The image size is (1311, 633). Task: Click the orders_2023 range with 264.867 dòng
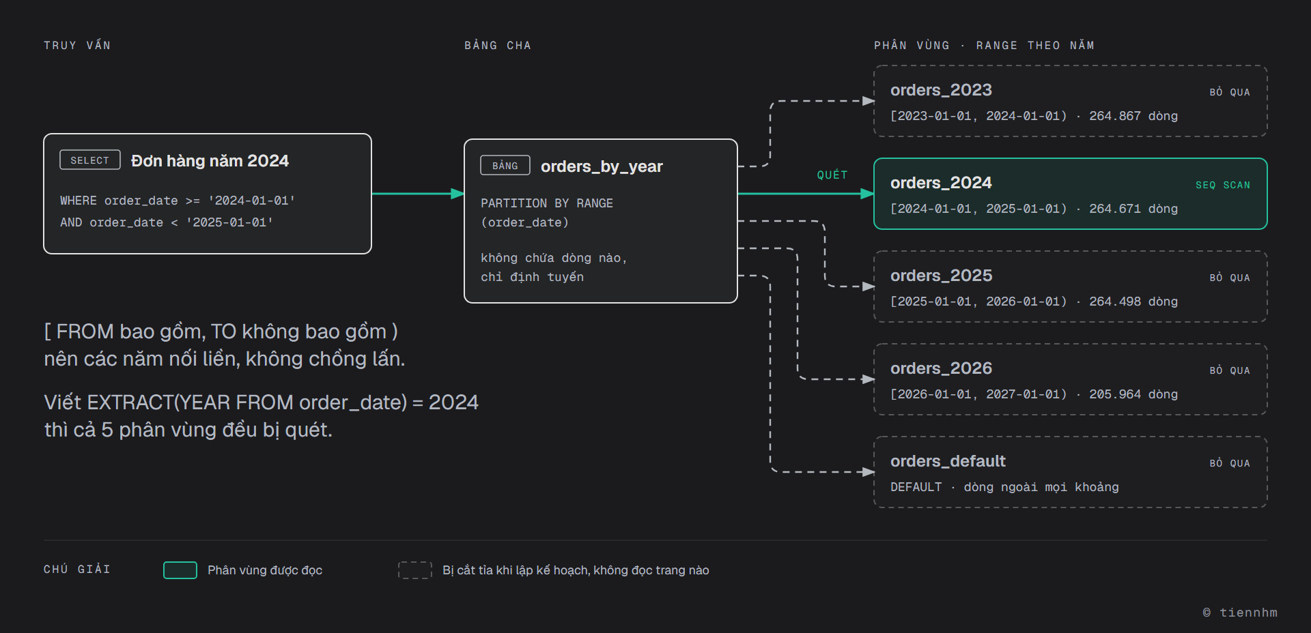coord(1034,116)
